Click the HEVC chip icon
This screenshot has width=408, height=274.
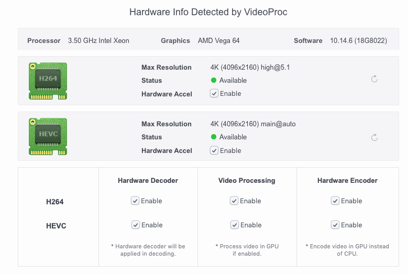click(x=48, y=136)
